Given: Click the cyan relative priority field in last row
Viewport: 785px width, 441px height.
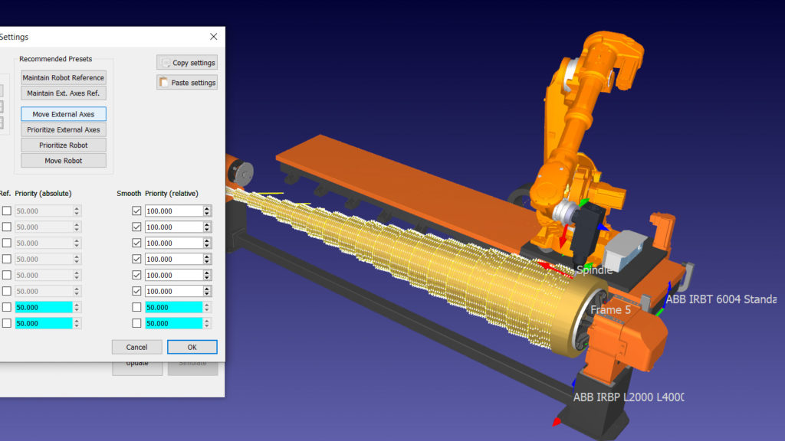Looking at the screenshot, I should pos(173,323).
